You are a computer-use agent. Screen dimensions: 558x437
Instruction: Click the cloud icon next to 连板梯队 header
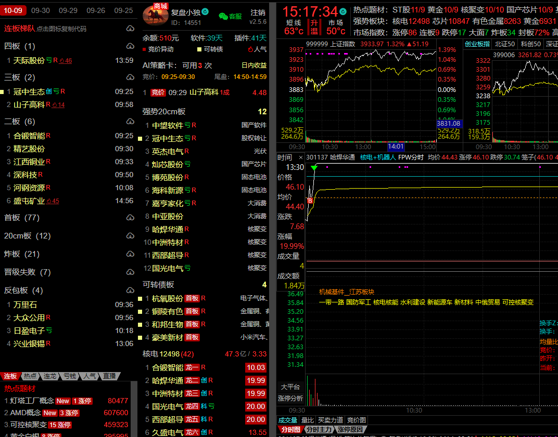pos(130,29)
